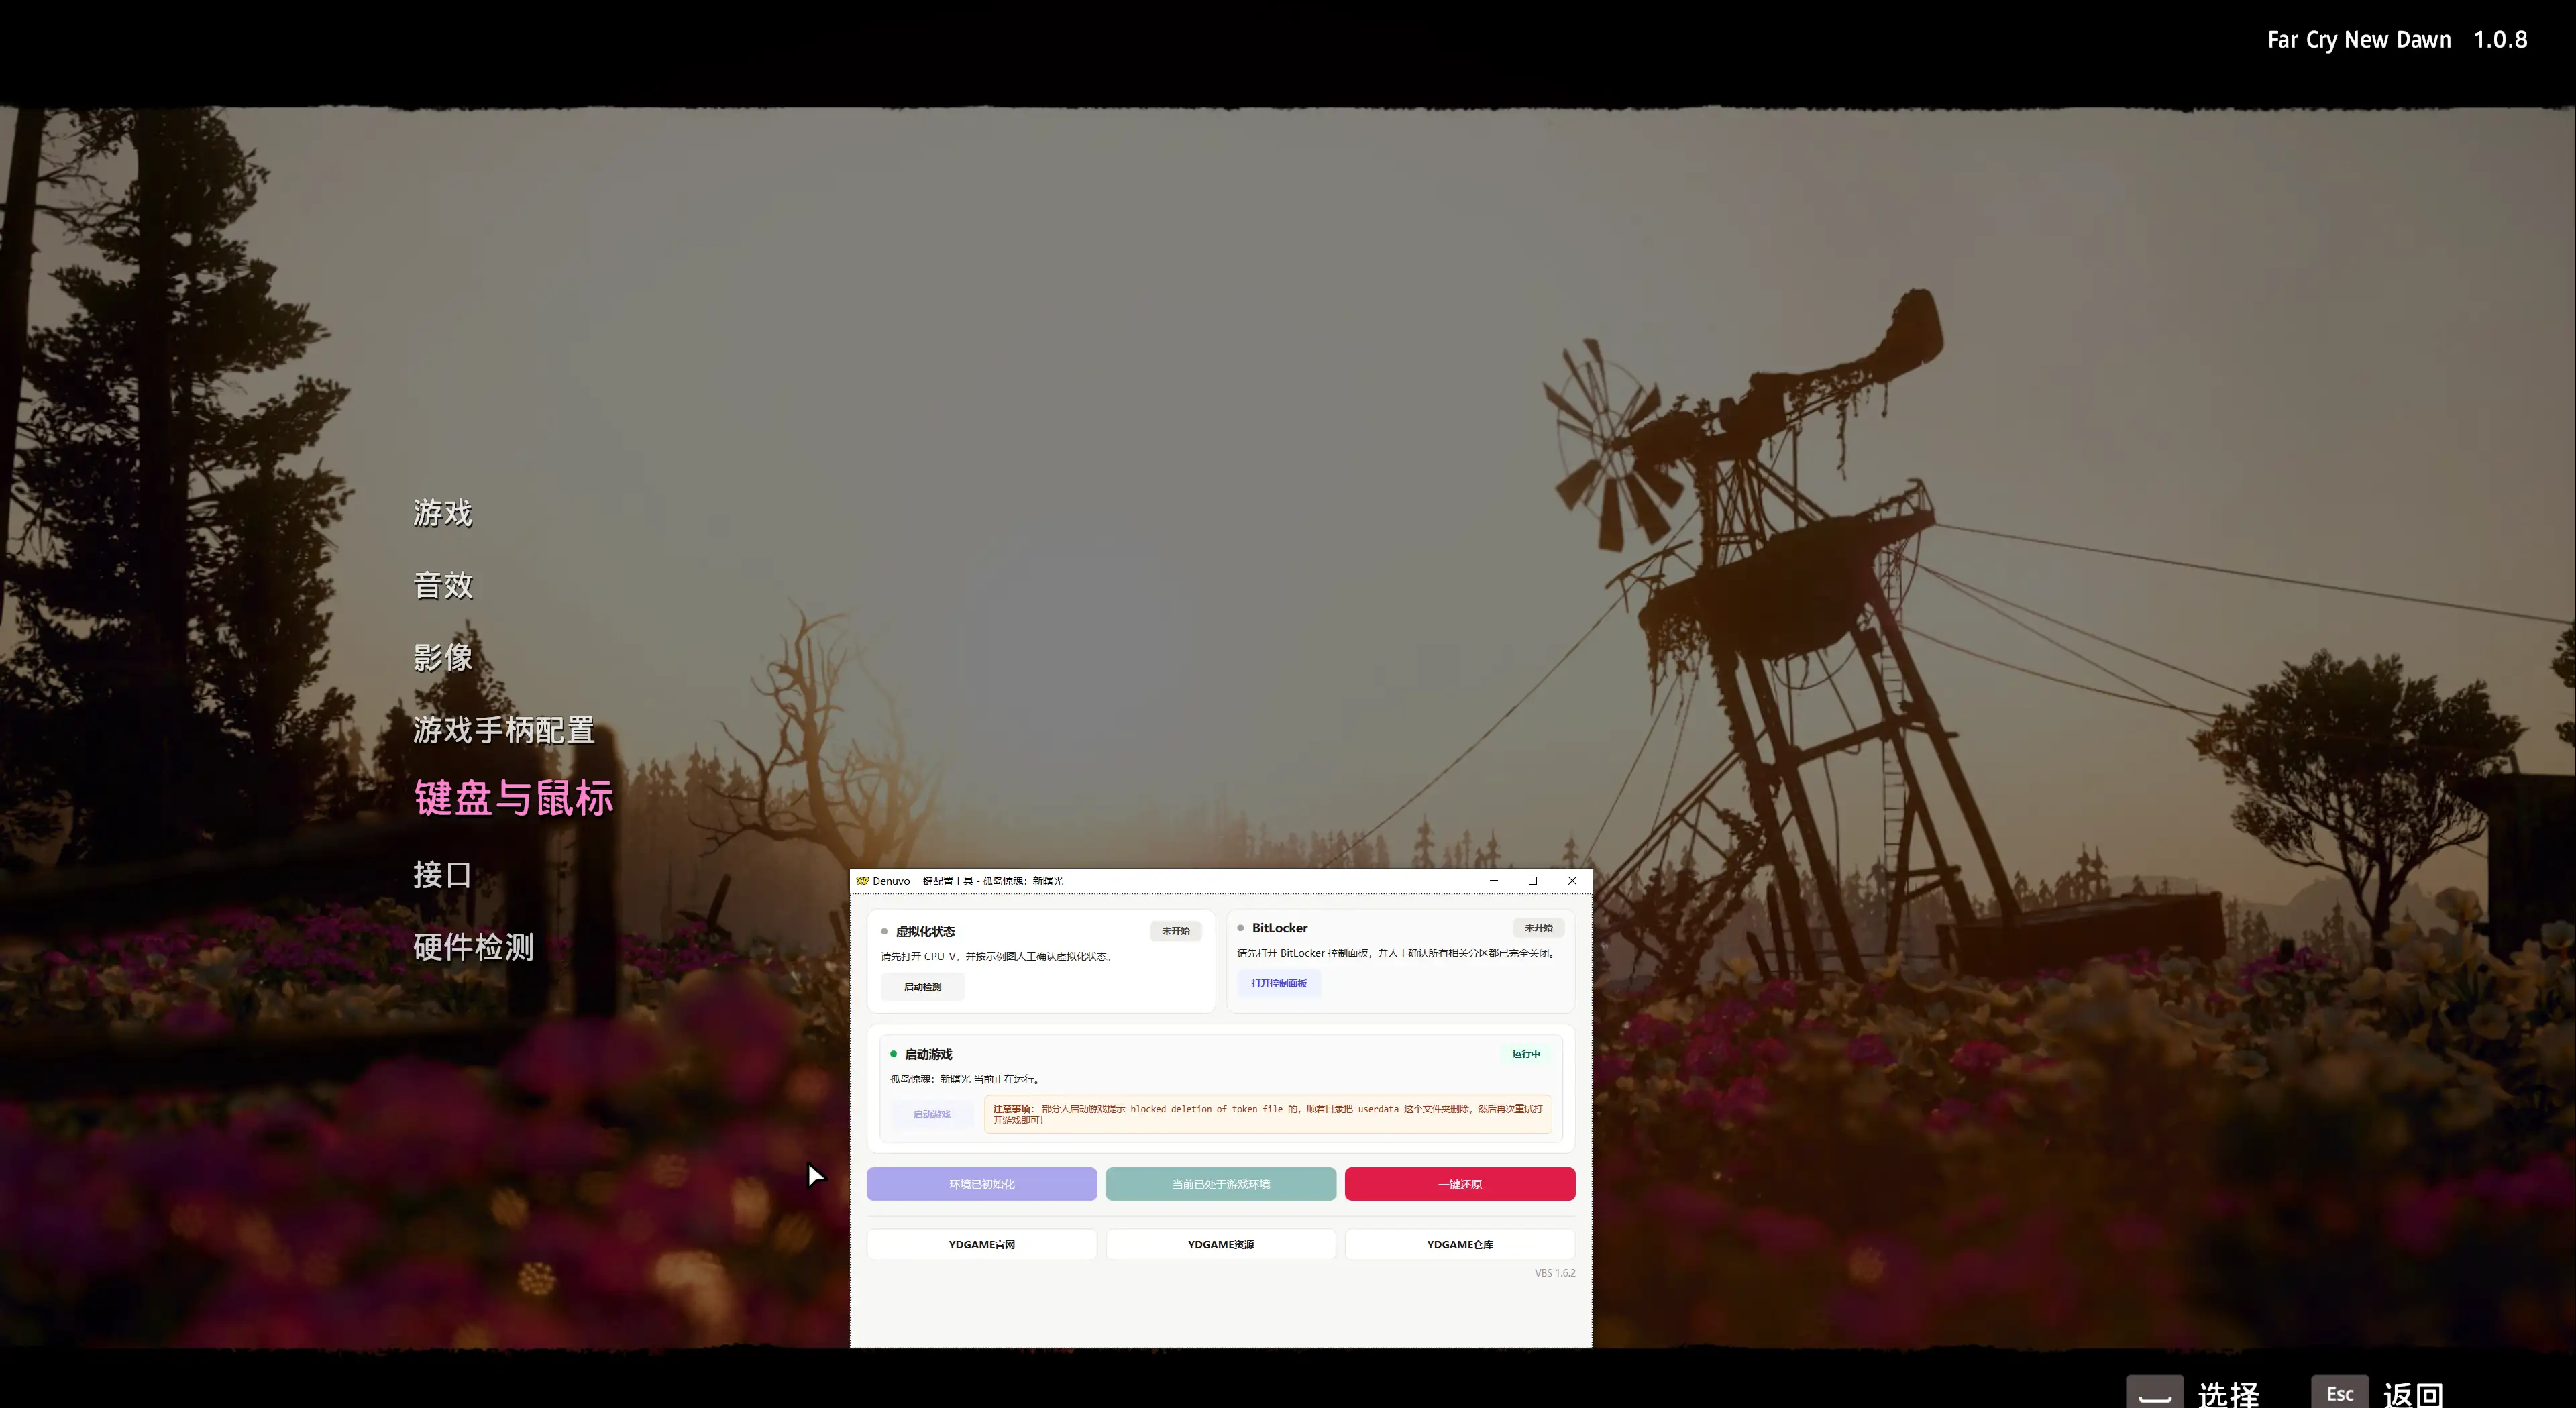Click the VBS 1.6.2 version label
The image size is (2576, 1408).
(1555, 1274)
